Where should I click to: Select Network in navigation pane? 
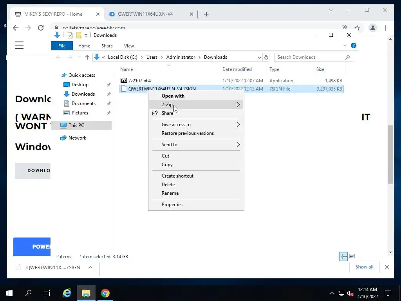(x=77, y=138)
